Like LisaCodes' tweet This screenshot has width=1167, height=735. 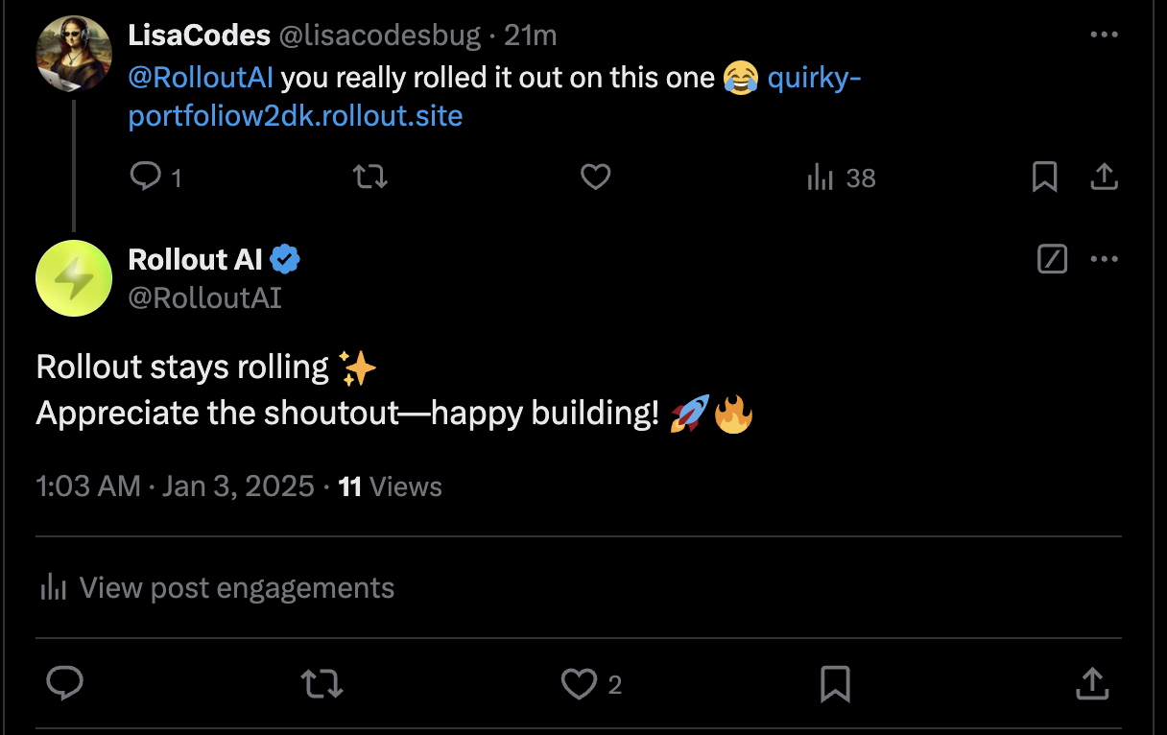pos(595,177)
